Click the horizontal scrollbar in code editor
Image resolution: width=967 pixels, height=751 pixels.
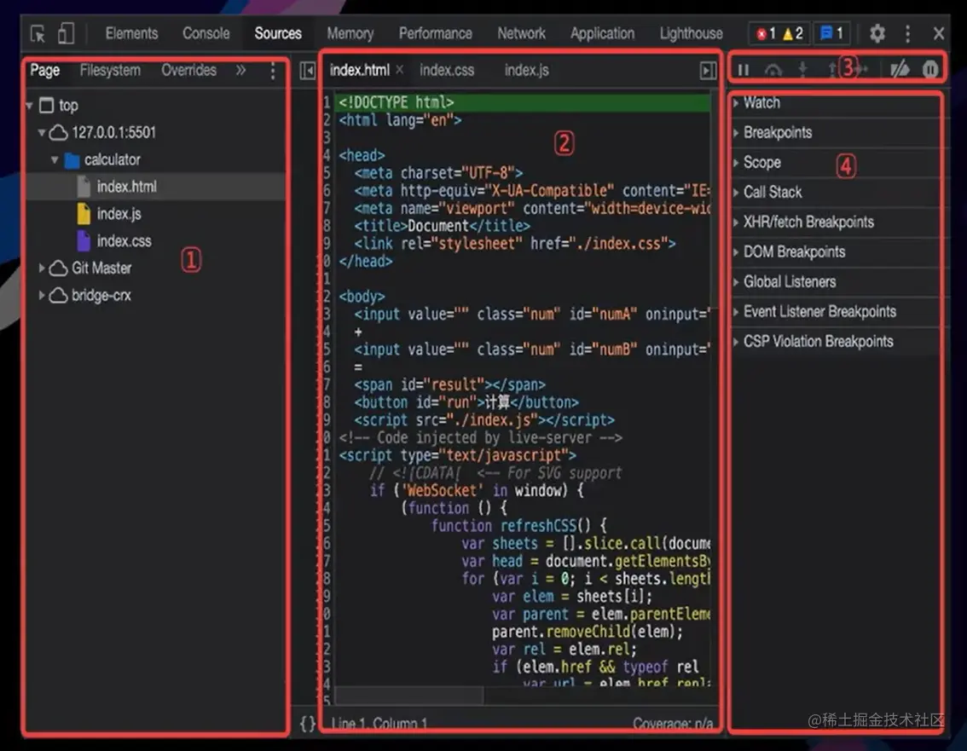[408, 696]
